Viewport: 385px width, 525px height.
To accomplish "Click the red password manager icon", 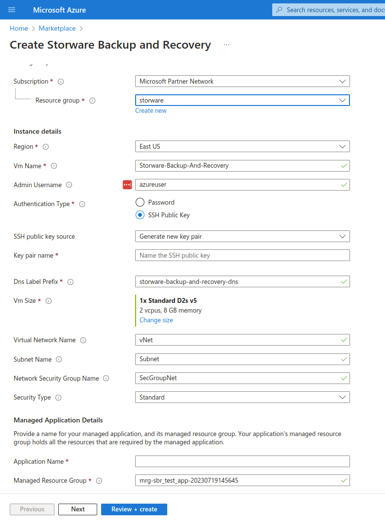I will point(127,185).
